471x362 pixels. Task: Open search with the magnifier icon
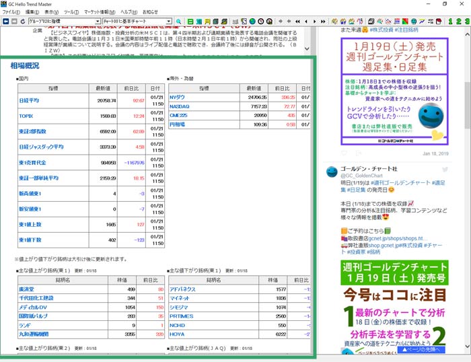pos(178,22)
